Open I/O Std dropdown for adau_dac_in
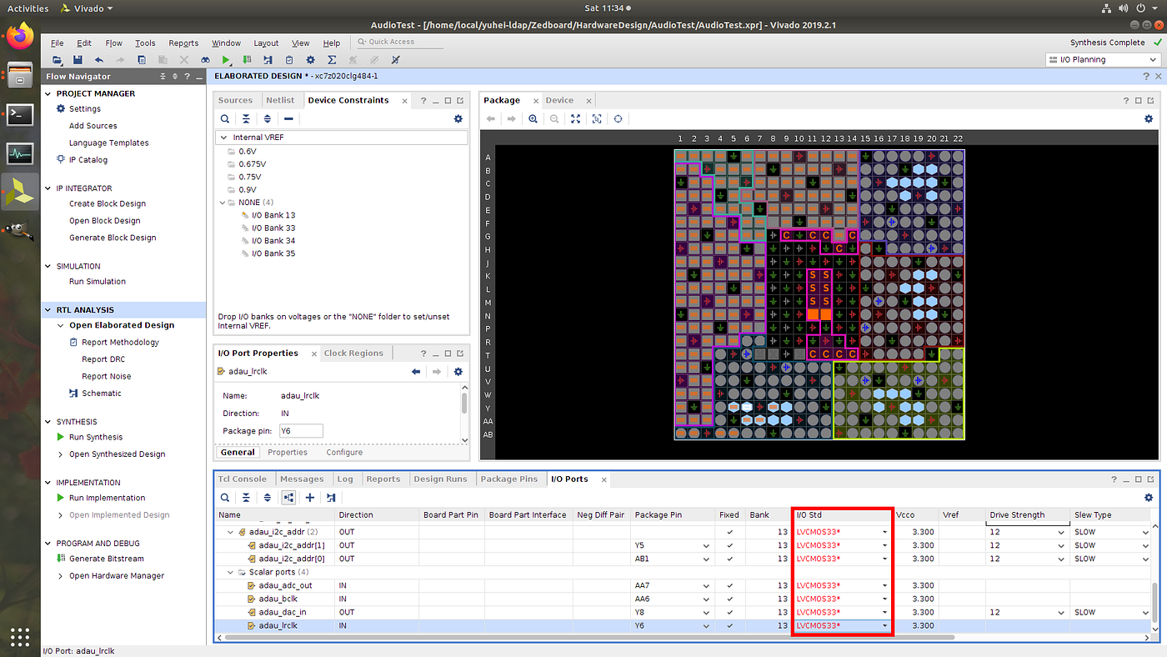The height and width of the screenshot is (657, 1167). (x=885, y=612)
